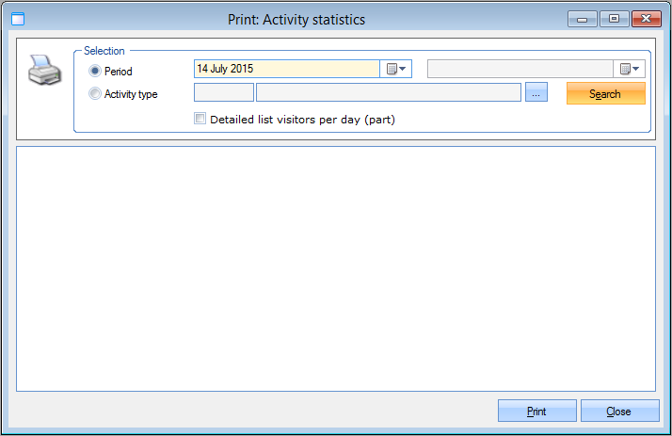The image size is (672, 436).
Task: Expand the end date calendar picker
Action: [630, 69]
